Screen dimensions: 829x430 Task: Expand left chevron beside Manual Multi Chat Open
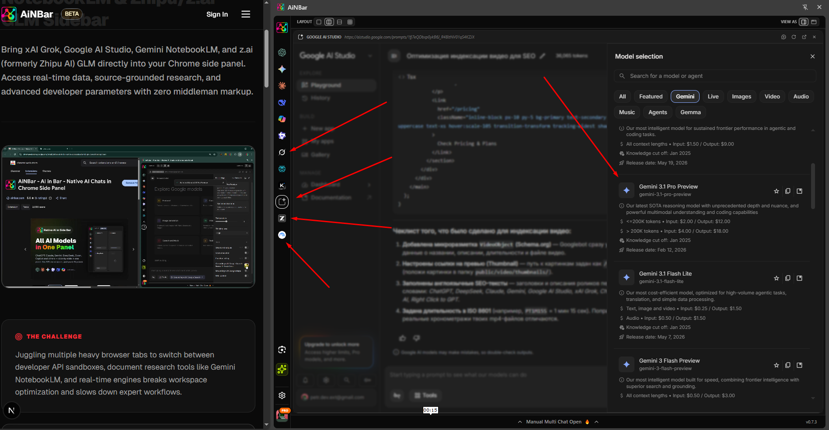tap(520, 422)
